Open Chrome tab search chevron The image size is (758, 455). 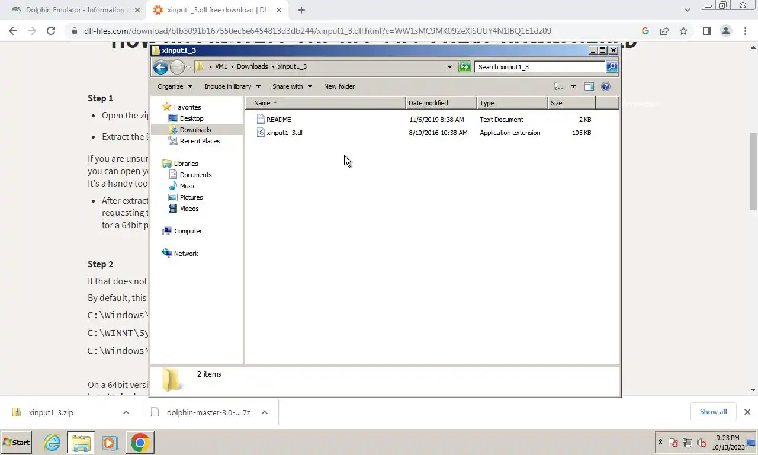coord(687,10)
